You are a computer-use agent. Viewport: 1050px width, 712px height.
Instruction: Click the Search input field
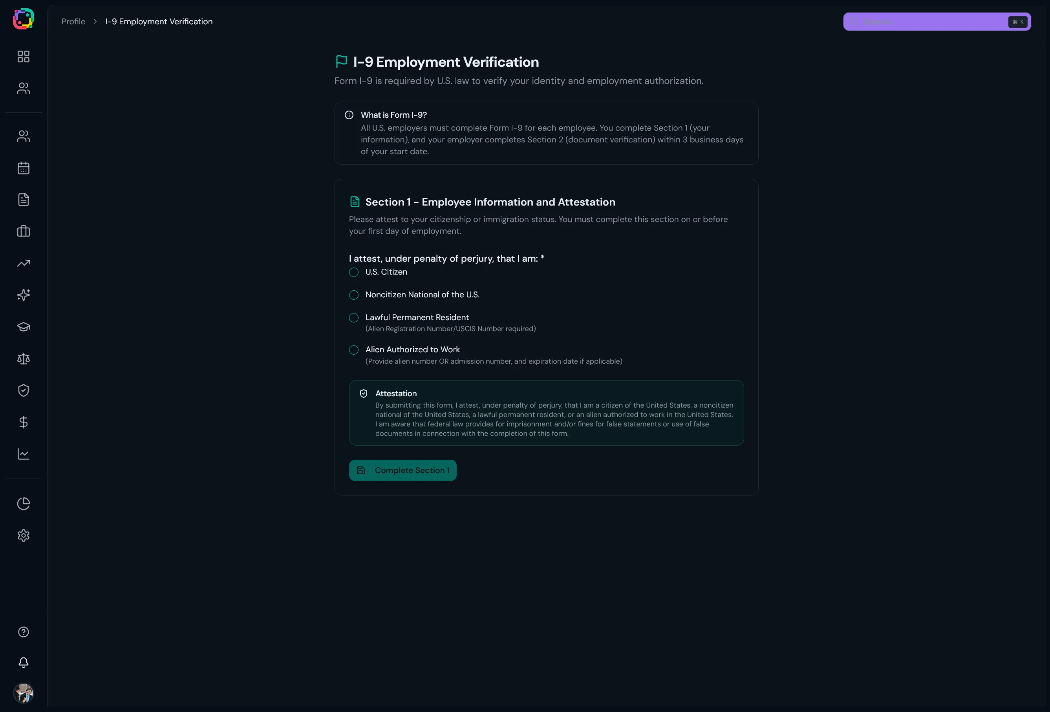(931, 22)
